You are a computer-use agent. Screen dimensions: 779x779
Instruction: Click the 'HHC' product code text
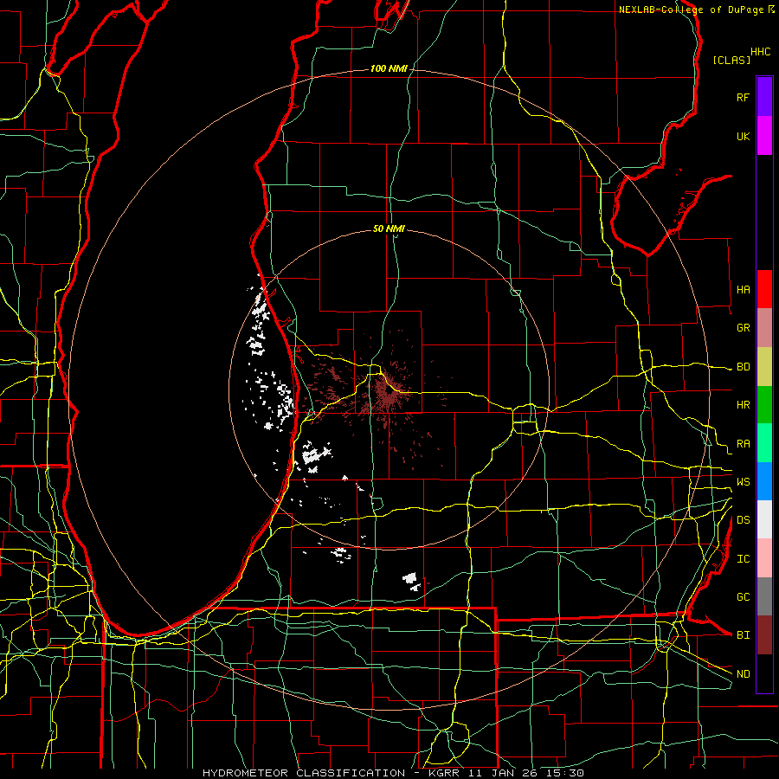coord(761,52)
